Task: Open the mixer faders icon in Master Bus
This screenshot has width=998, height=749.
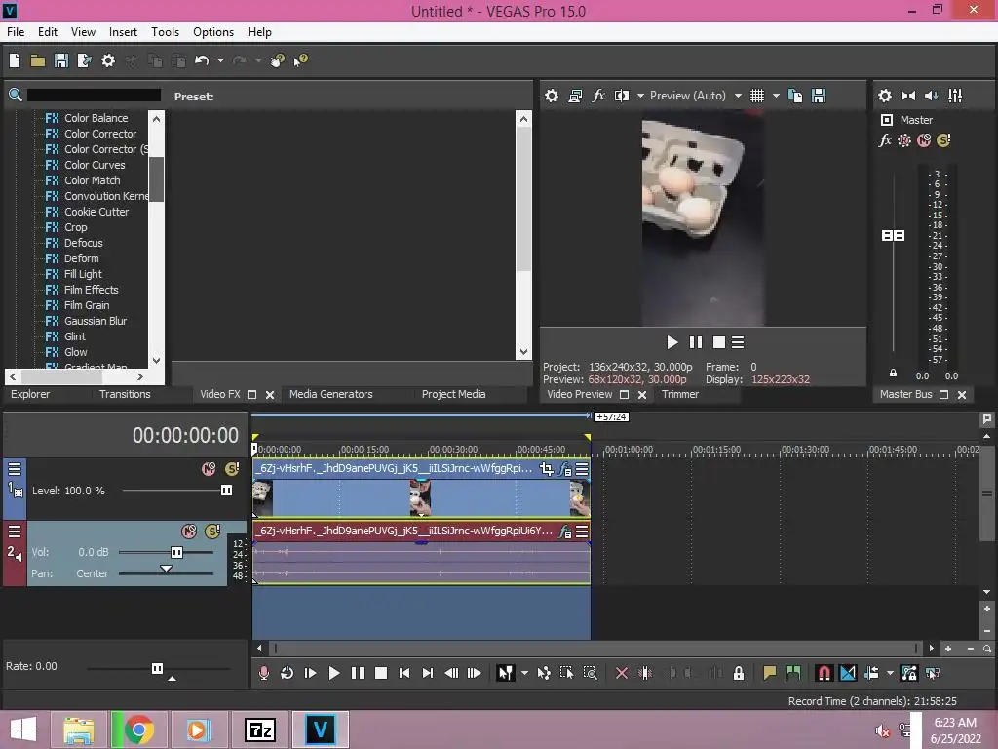Action: click(x=955, y=96)
